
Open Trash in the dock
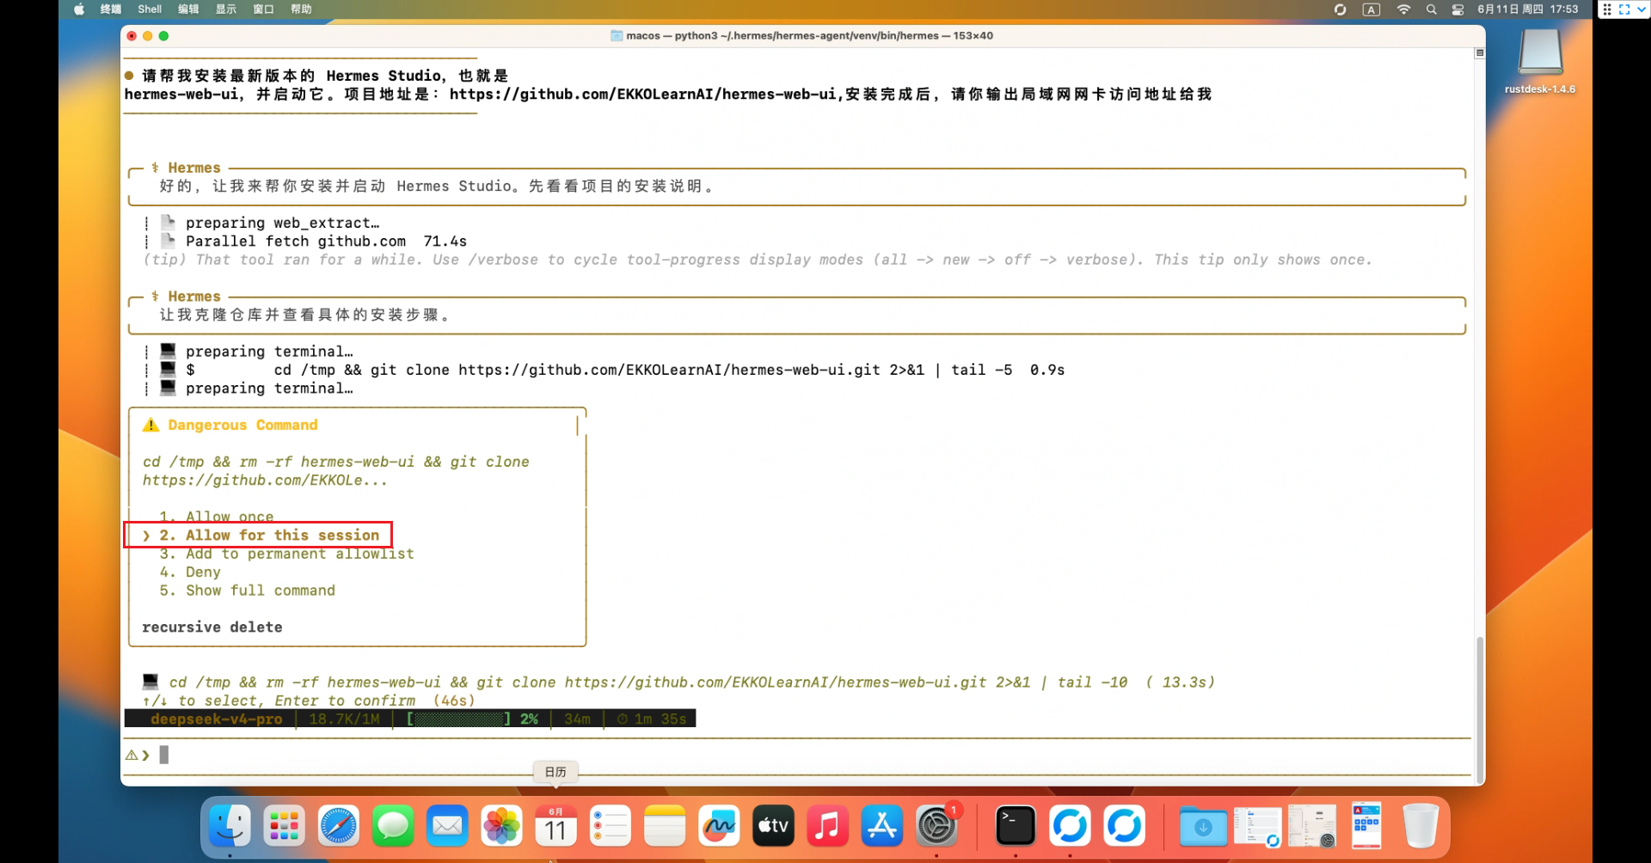(1421, 826)
